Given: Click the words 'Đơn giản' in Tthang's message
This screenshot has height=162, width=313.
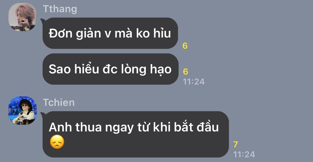Looking at the screenshot, I should point(75,33).
